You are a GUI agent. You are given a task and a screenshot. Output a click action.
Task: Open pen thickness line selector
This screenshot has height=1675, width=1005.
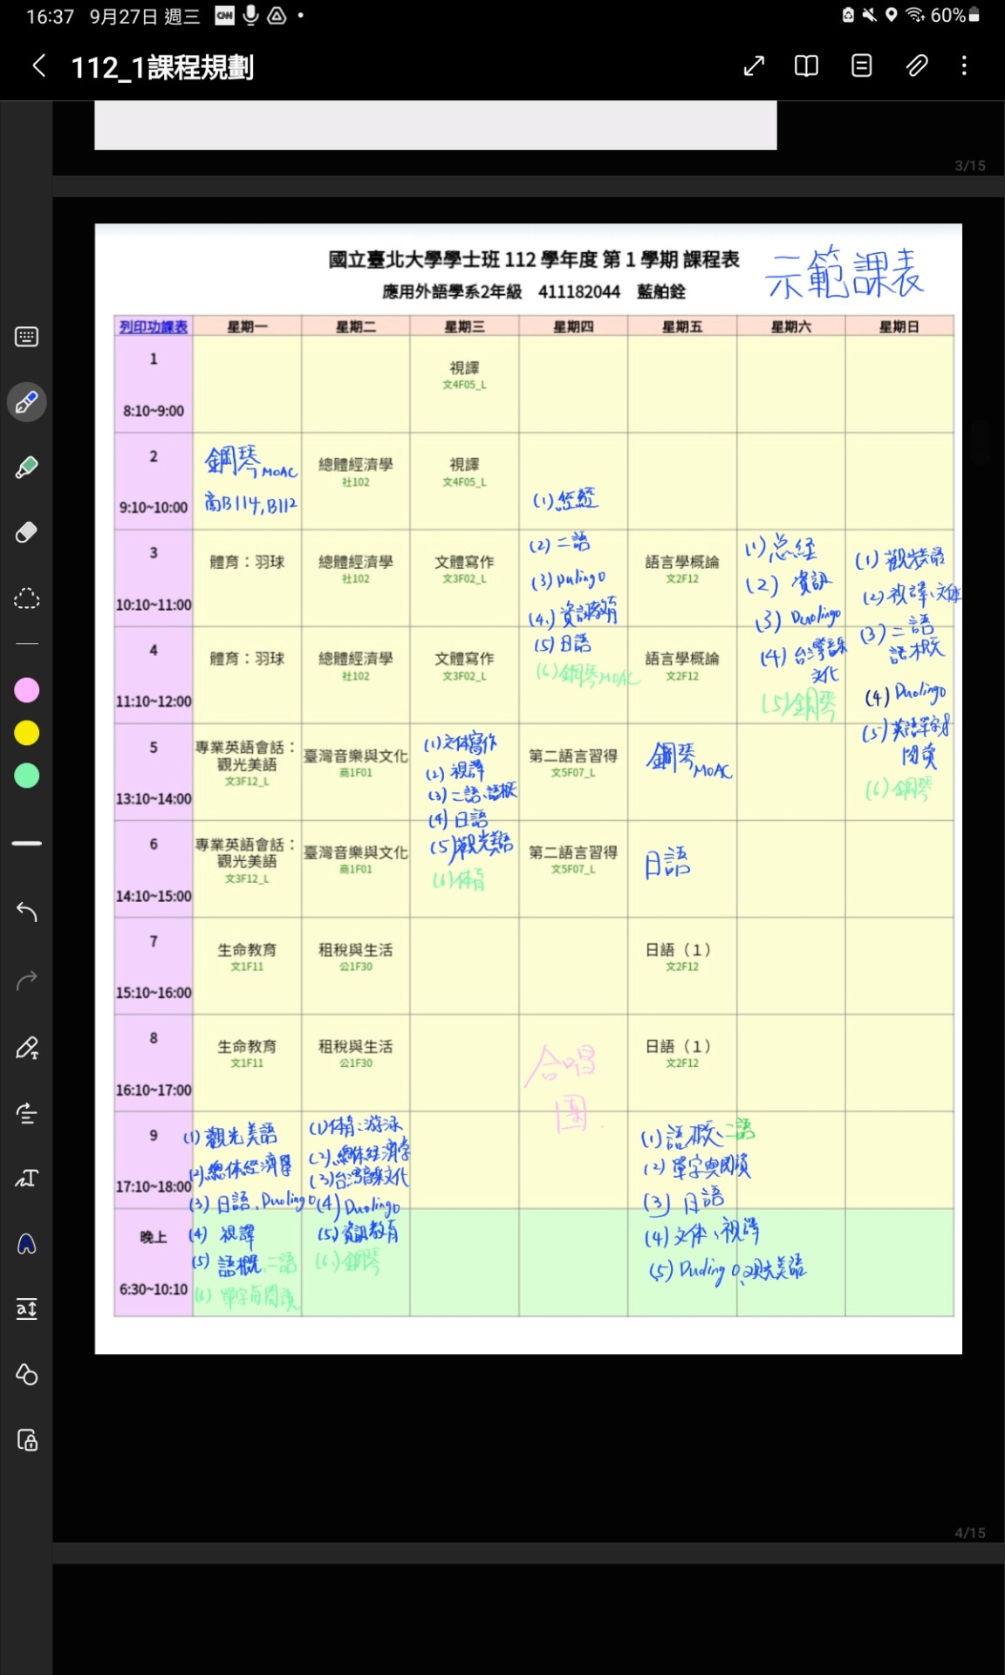coord(27,844)
